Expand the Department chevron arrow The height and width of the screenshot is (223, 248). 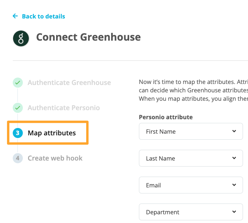point(234,212)
